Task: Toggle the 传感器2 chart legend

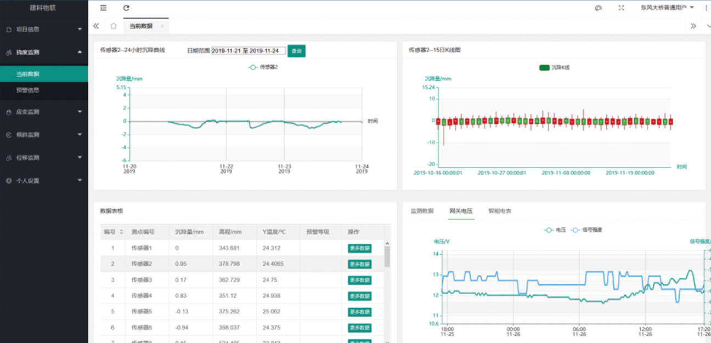Action: 263,67
